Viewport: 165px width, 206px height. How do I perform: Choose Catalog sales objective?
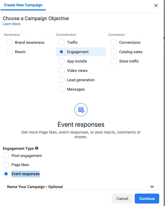coord(114,52)
